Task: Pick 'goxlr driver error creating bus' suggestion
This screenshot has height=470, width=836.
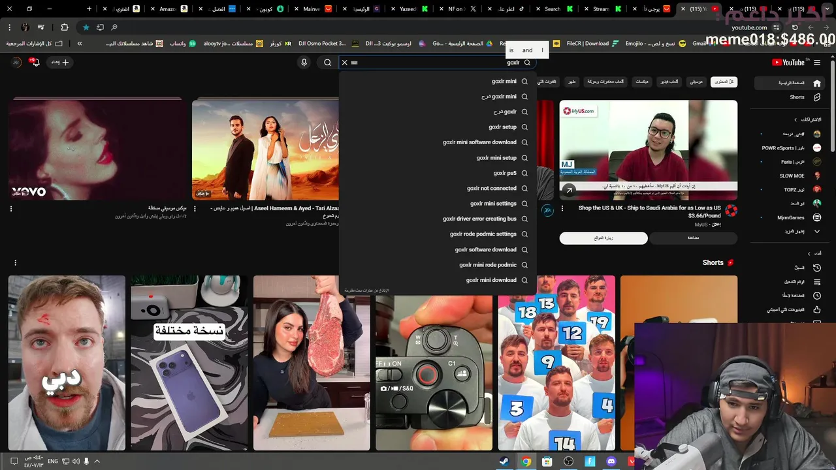Action: [x=438, y=219]
